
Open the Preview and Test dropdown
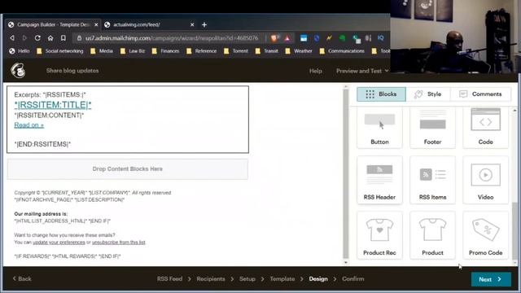[x=362, y=71]
